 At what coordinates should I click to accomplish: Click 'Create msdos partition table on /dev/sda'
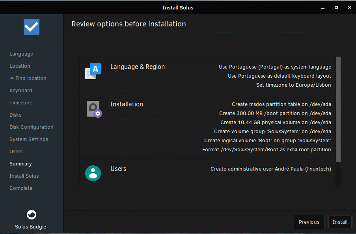coord(281,104)
